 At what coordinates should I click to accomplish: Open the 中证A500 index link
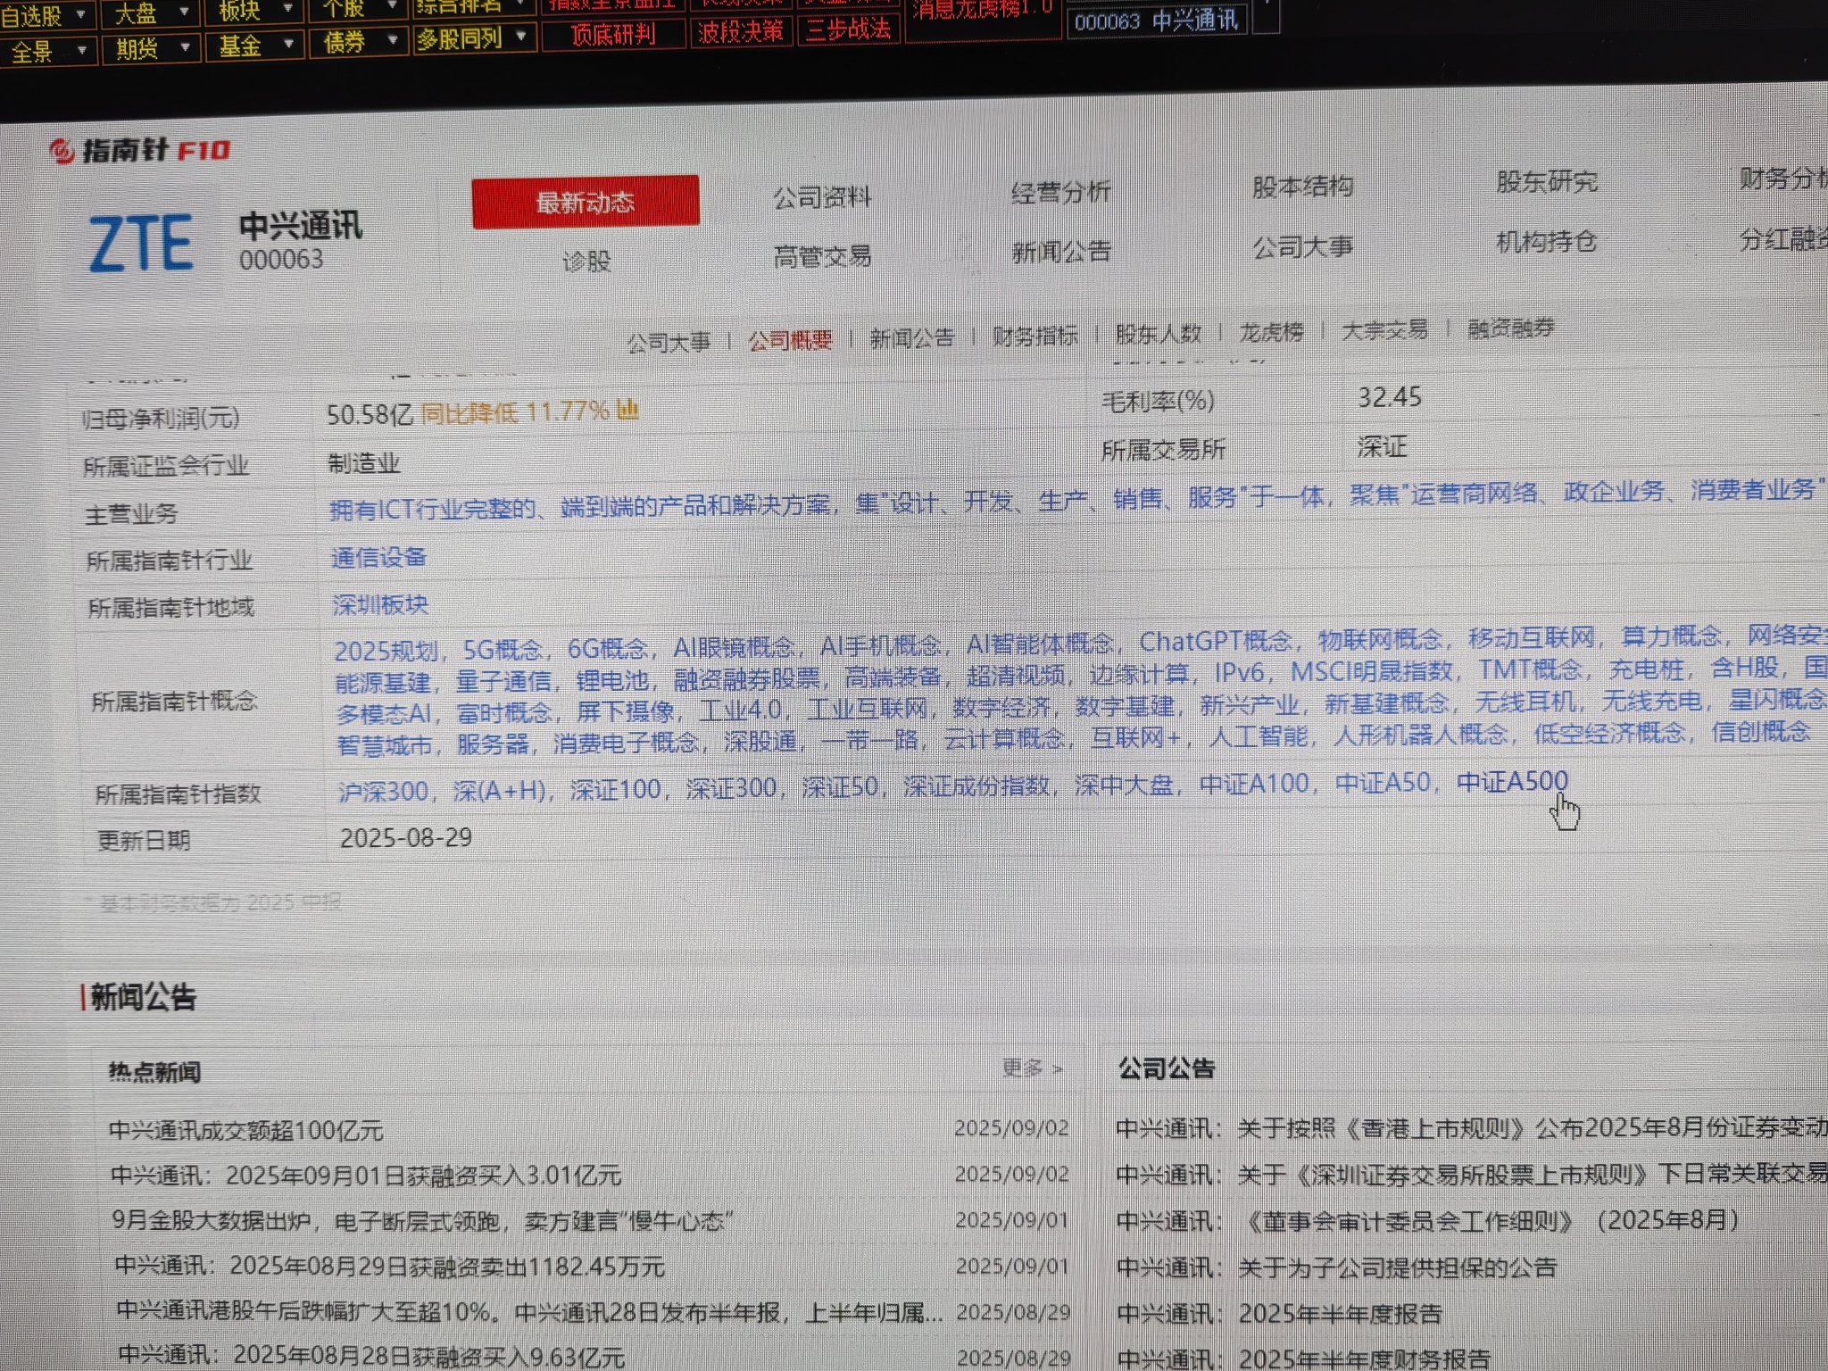[x=1512, y=782]
